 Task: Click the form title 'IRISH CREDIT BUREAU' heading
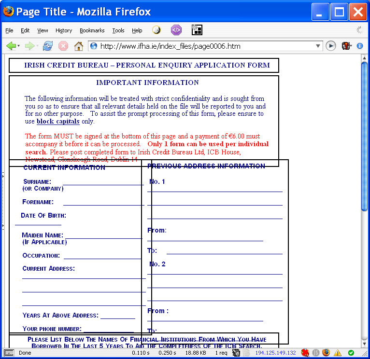click(x=147, y=65)
